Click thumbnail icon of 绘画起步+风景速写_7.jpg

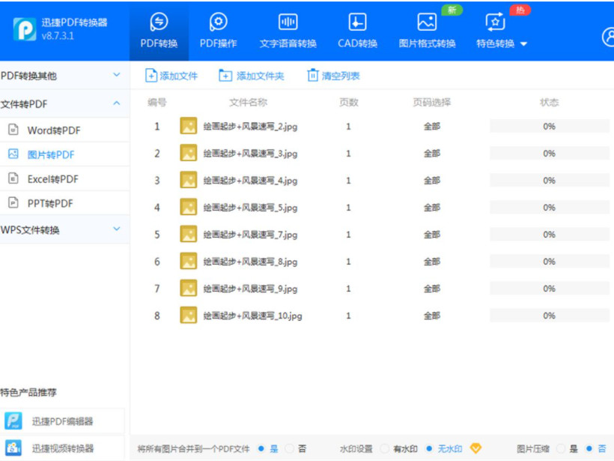pyautogui.click(x=189, y=234)
